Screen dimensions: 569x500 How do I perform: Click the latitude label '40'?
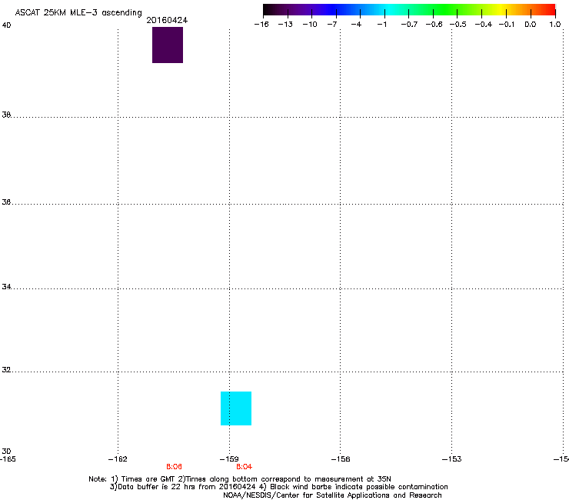coord(6,25)
